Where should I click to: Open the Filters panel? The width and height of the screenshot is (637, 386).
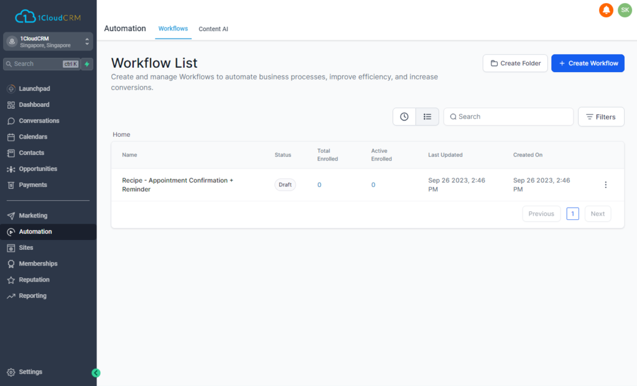[x=600, y=116]
